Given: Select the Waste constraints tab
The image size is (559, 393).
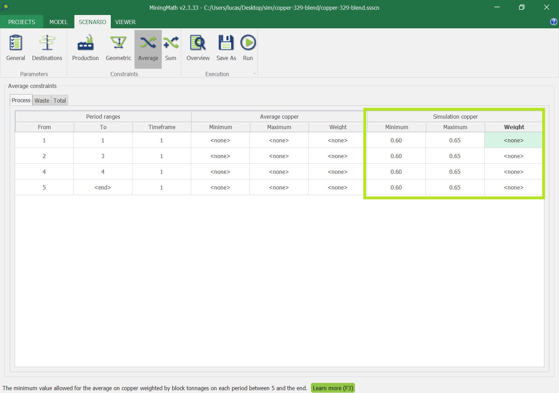Looking at the screenshot, I should (42, 101).
